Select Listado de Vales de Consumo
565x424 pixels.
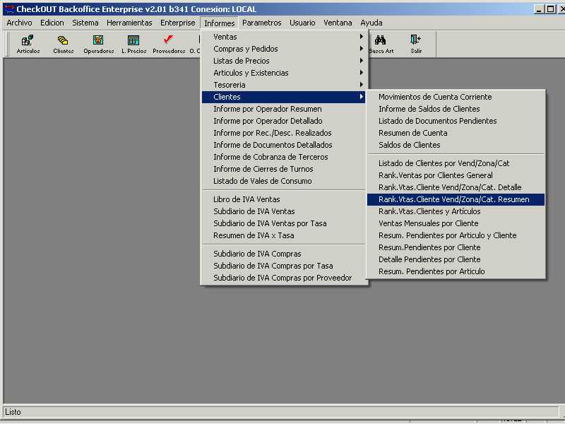click(284, 181)
